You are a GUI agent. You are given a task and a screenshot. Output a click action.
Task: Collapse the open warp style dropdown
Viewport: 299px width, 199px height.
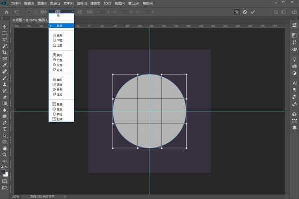tap(61, 12)
